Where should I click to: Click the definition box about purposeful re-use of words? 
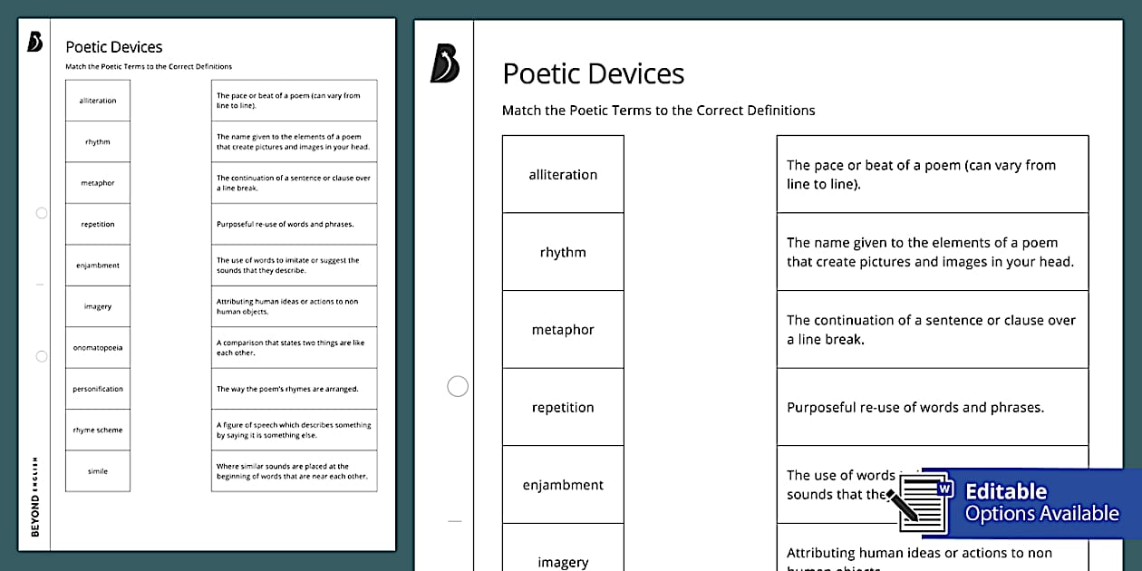coord(932,407)
